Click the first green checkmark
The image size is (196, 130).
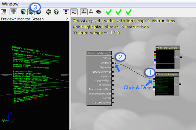click(x=109, y=12)
